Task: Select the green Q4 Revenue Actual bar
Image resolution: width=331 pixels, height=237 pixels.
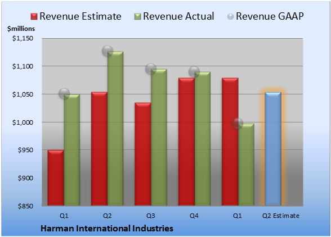Action: point(203,139)
